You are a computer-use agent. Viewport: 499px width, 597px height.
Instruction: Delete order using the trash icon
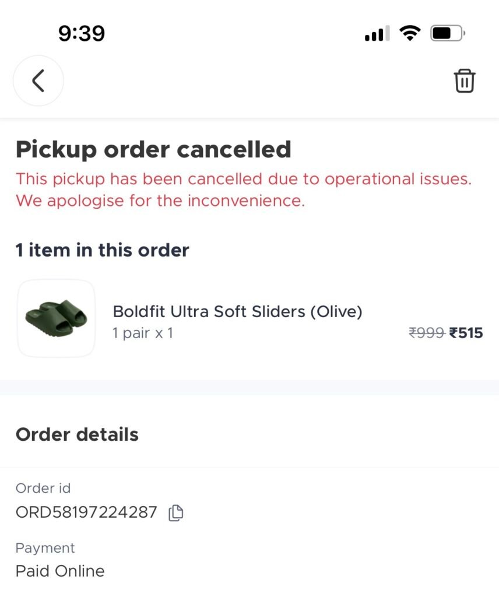(465, 81)
